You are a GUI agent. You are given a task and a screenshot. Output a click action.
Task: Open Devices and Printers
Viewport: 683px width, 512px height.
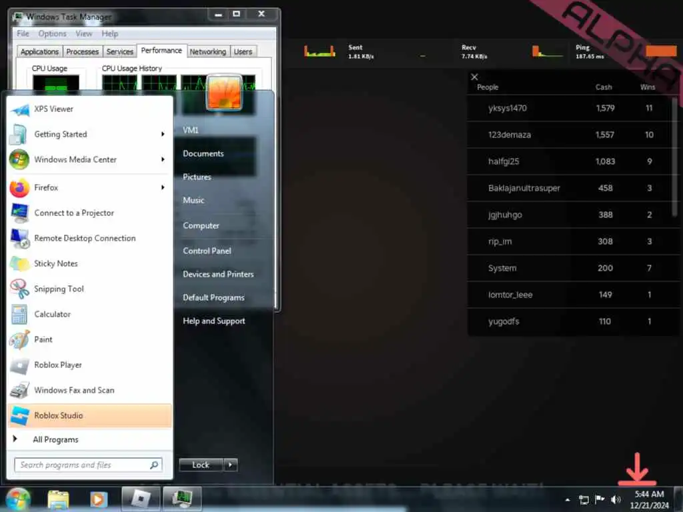218,274
